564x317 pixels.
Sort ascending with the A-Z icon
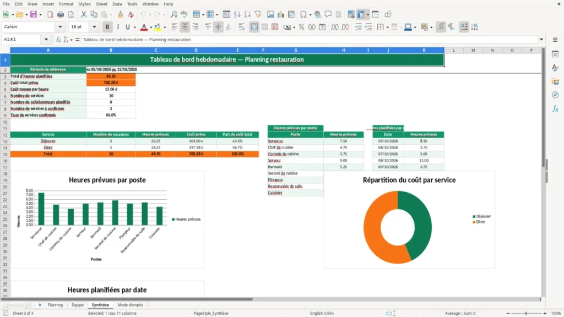point(237,14)
